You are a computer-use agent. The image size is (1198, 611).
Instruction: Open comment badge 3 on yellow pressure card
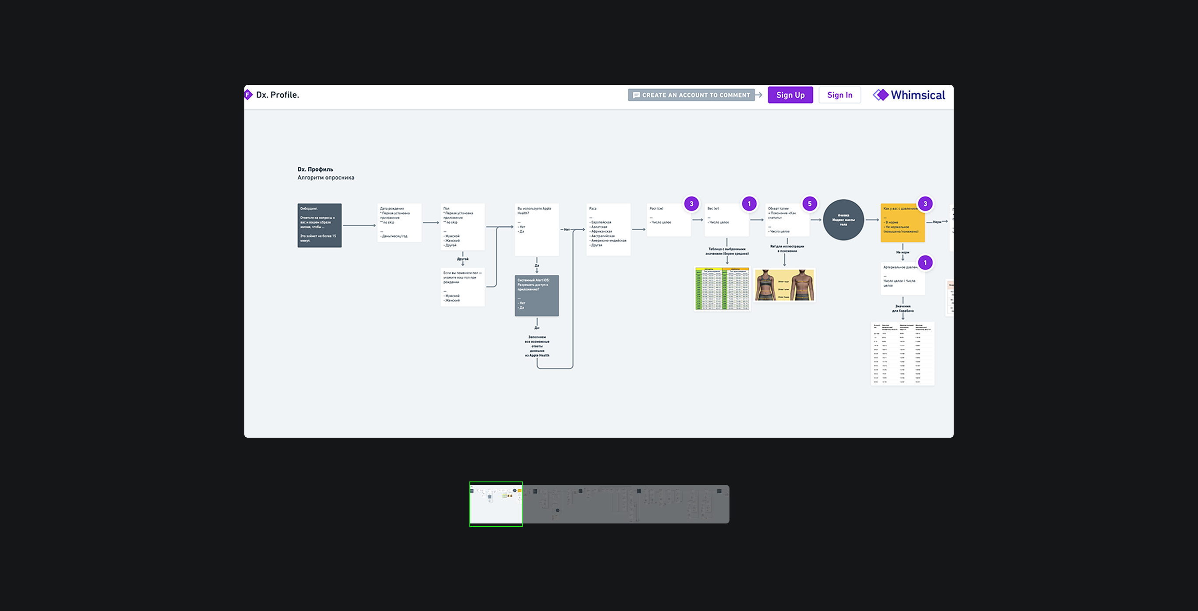(925, 204)
